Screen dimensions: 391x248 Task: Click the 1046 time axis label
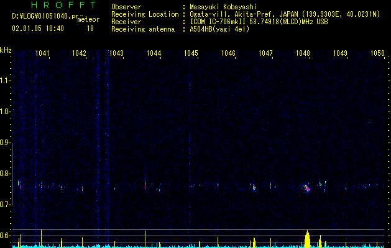coord(228,53)
